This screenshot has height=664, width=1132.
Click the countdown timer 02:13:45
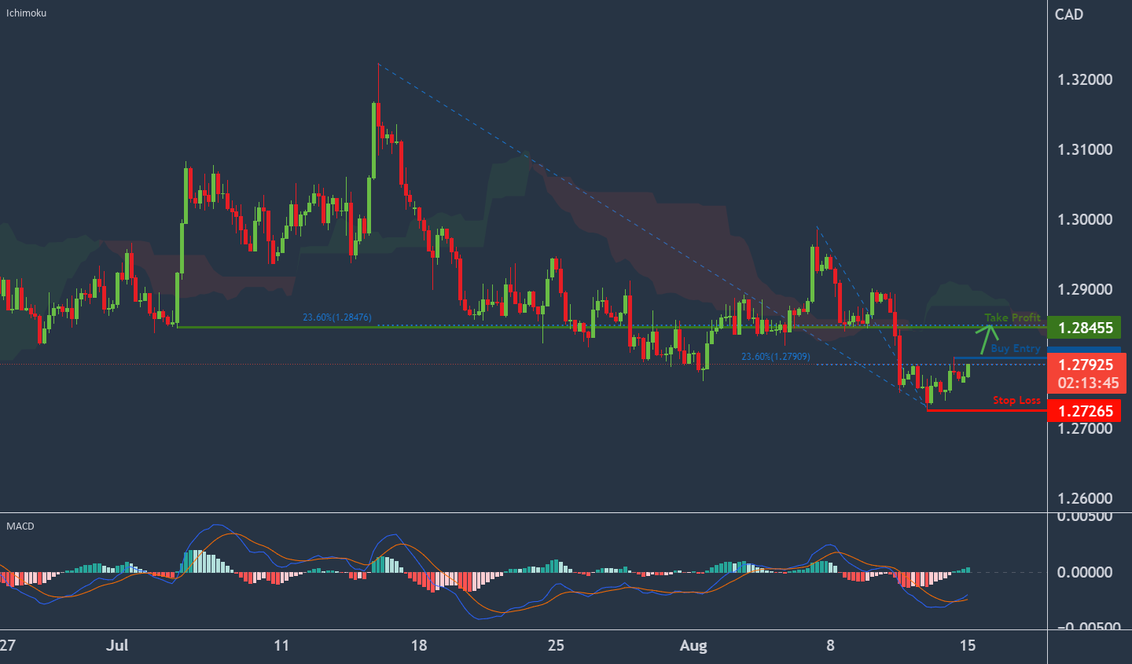1088,383
